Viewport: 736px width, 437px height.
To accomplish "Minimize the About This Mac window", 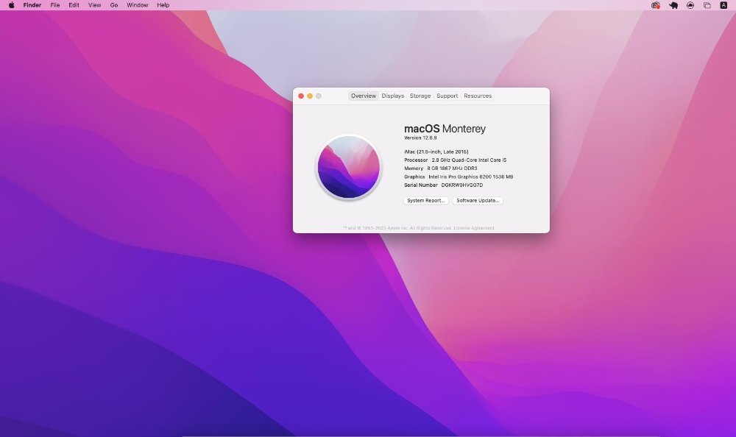I will click(x=310, y=96).
